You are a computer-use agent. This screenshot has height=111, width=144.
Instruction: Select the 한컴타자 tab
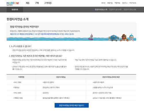click(x=15, y=9)
